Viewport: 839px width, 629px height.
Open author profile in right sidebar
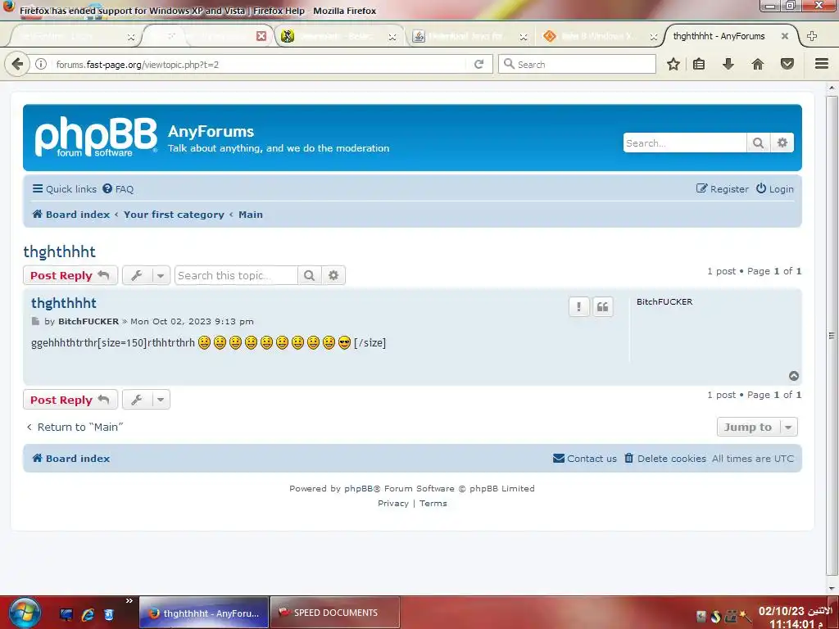pyautogui.click(x=664, y=301)
